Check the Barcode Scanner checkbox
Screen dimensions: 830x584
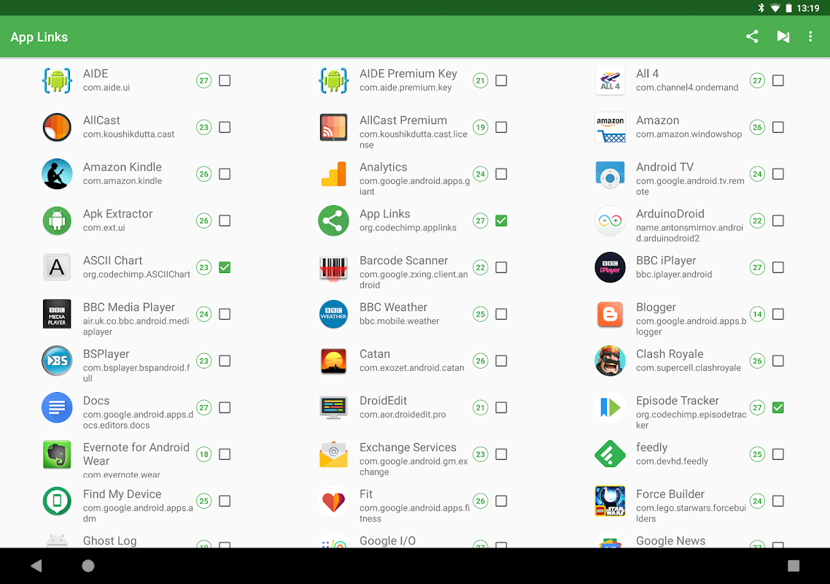[501, 267]
